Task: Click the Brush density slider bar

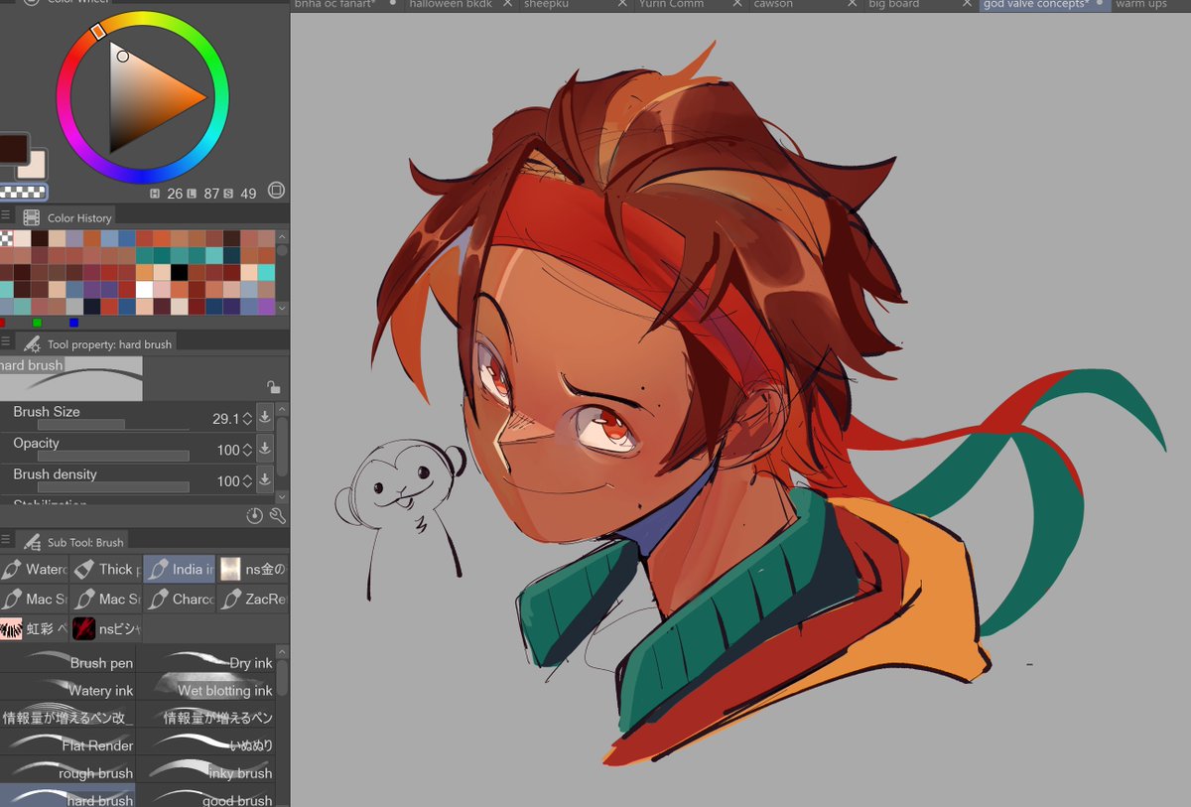Action: (113, 487)
